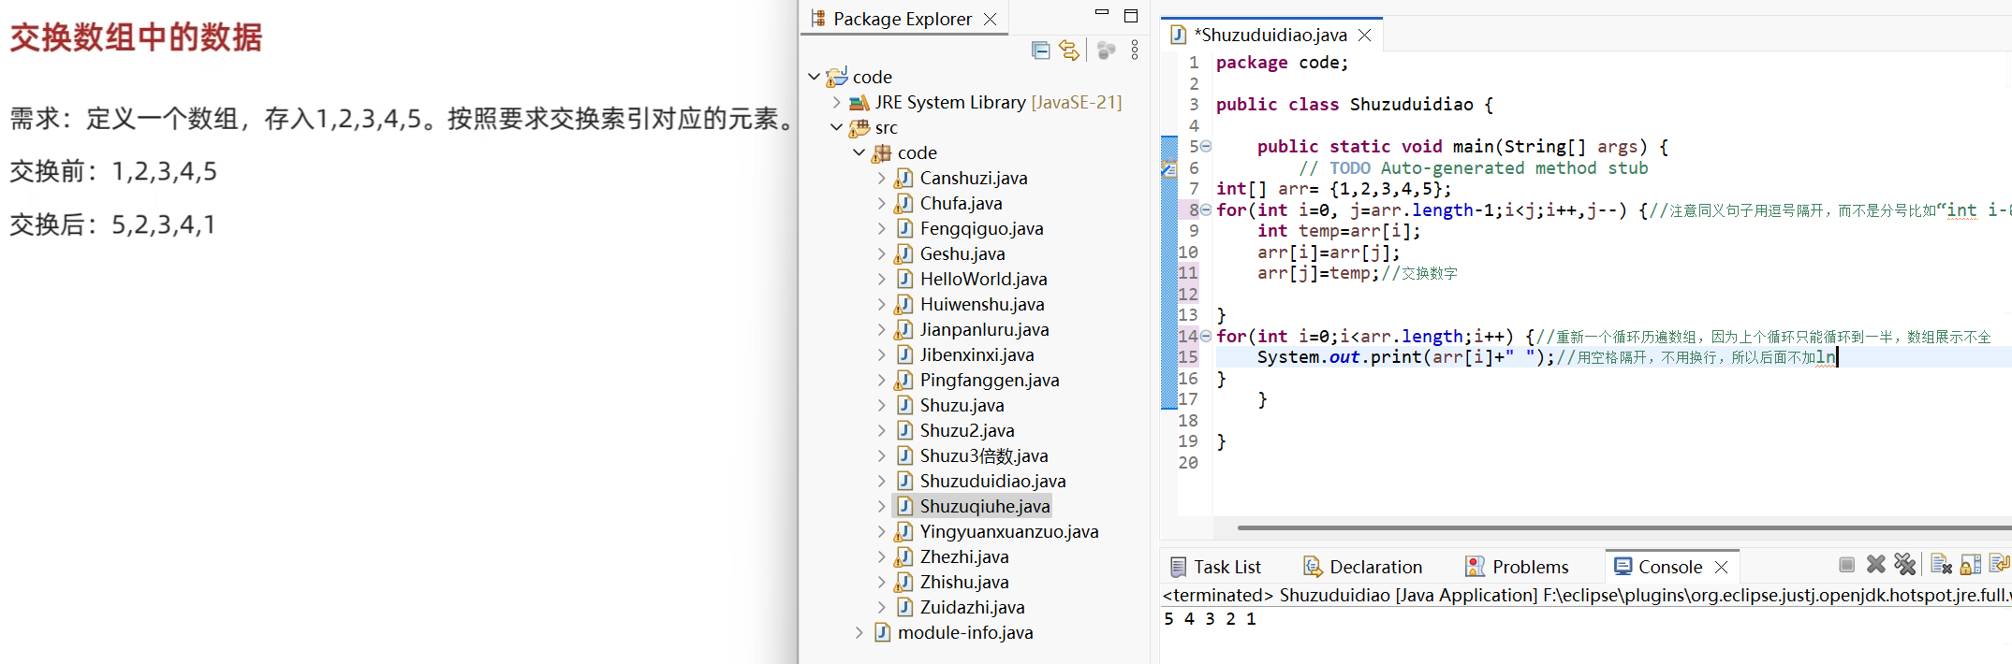
Task: Expand Shuzuqiuhe.java tree arrow
Action: pyautogui.click(x=881, y=506)
